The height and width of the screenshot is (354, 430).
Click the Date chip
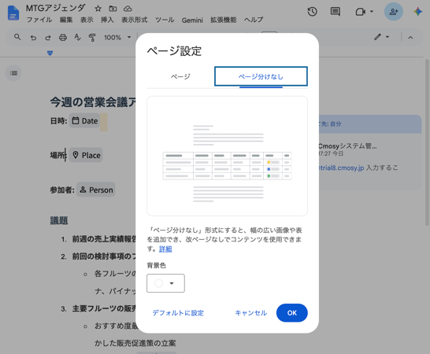pyautogui.click(x=84, y=121)
